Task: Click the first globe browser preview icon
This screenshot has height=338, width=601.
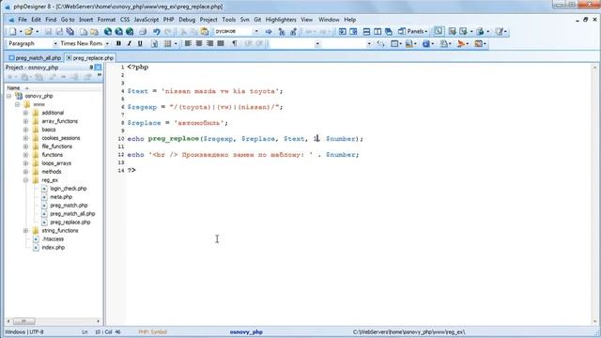Action: click(x=108, y=31)
